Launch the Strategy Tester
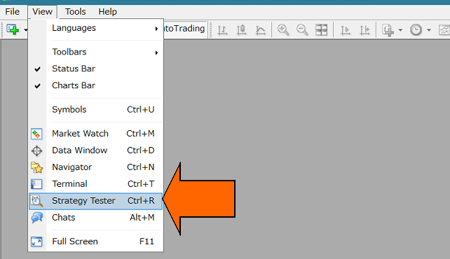Viewport: 450px width, 259px height. pyautogui.click(x=96, y=201)
